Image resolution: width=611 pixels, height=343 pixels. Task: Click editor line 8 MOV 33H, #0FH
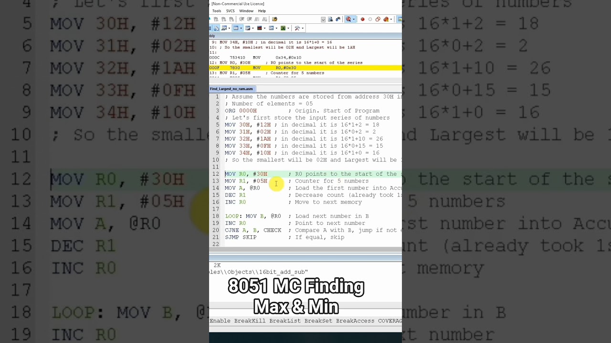[304, 146]
